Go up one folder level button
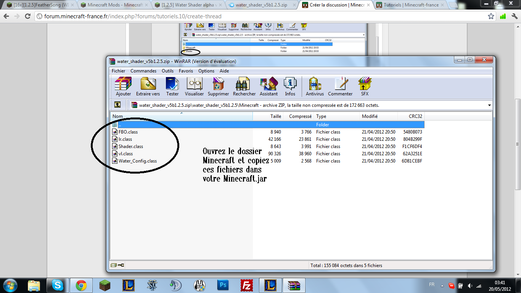Viewport: 521px width, 293px height. 117,105
